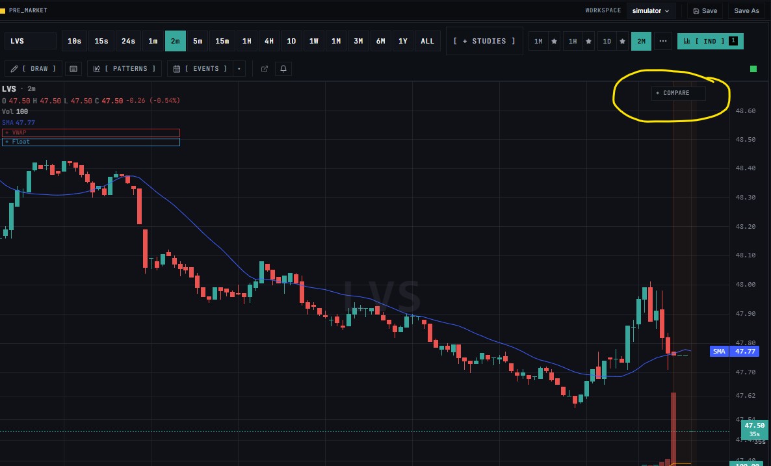Select the 1Y timeframe

coord(403,42)
